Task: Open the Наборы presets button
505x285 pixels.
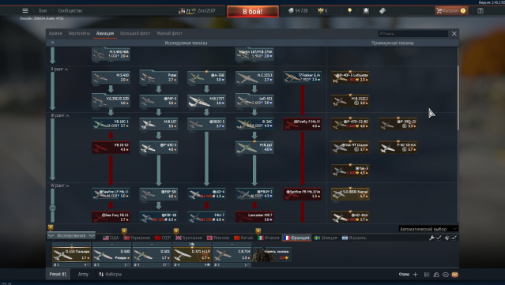Action: [x=110, y=274]
